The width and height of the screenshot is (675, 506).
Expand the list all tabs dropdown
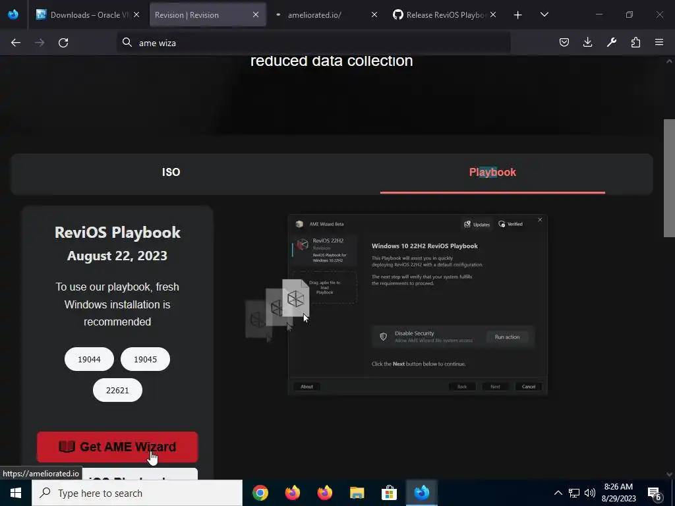(x=544, y=14)
